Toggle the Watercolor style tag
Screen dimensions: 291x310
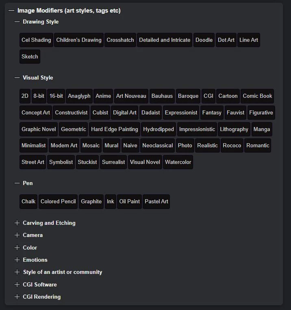pos(178,162)
